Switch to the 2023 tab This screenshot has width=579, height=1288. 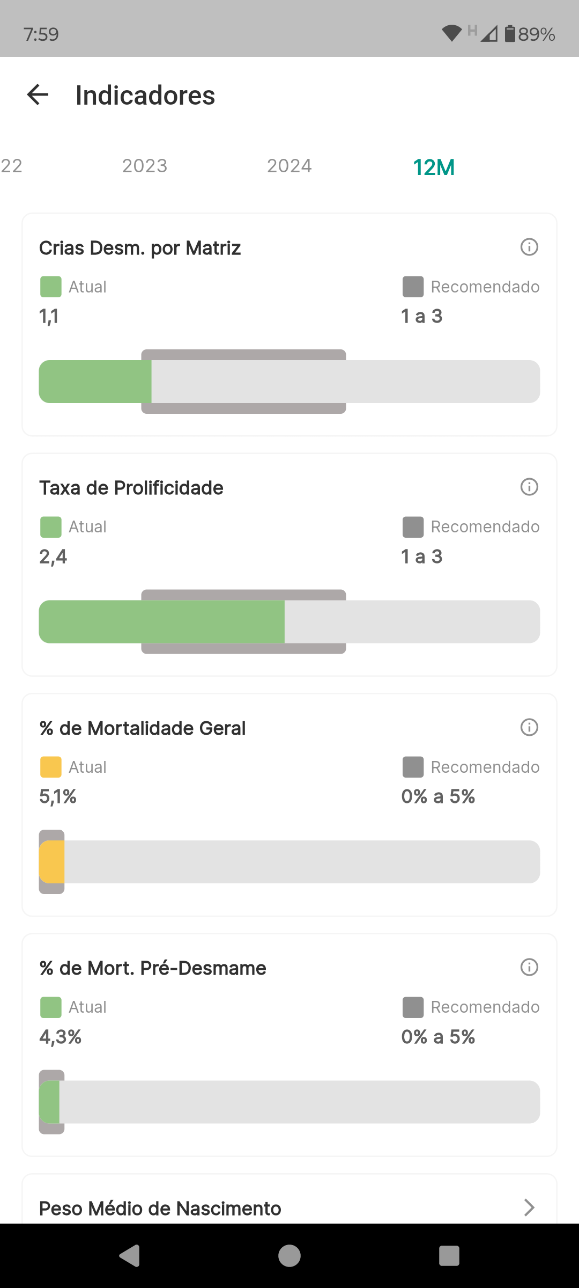[145, 166]
